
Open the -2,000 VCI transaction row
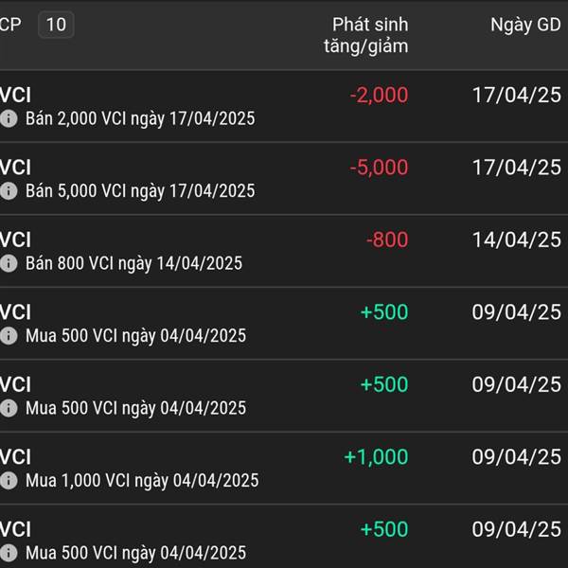(284, 106)
